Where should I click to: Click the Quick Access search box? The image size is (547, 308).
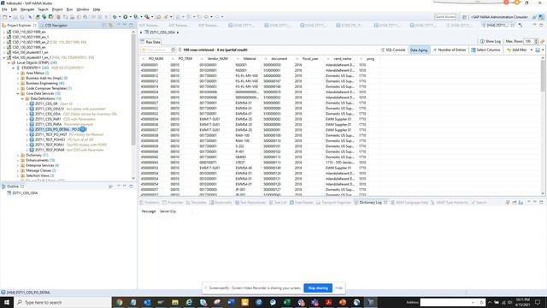point(445,17)
